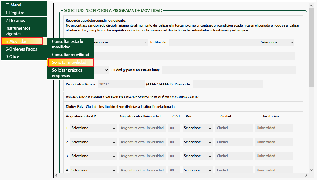Click the vertical scrollbar thumb

(x=311, y=48)
